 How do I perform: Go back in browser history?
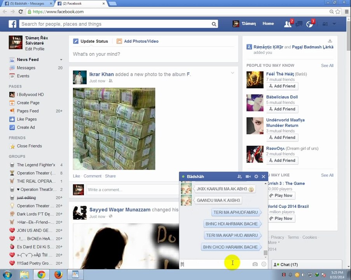[5, 12]
